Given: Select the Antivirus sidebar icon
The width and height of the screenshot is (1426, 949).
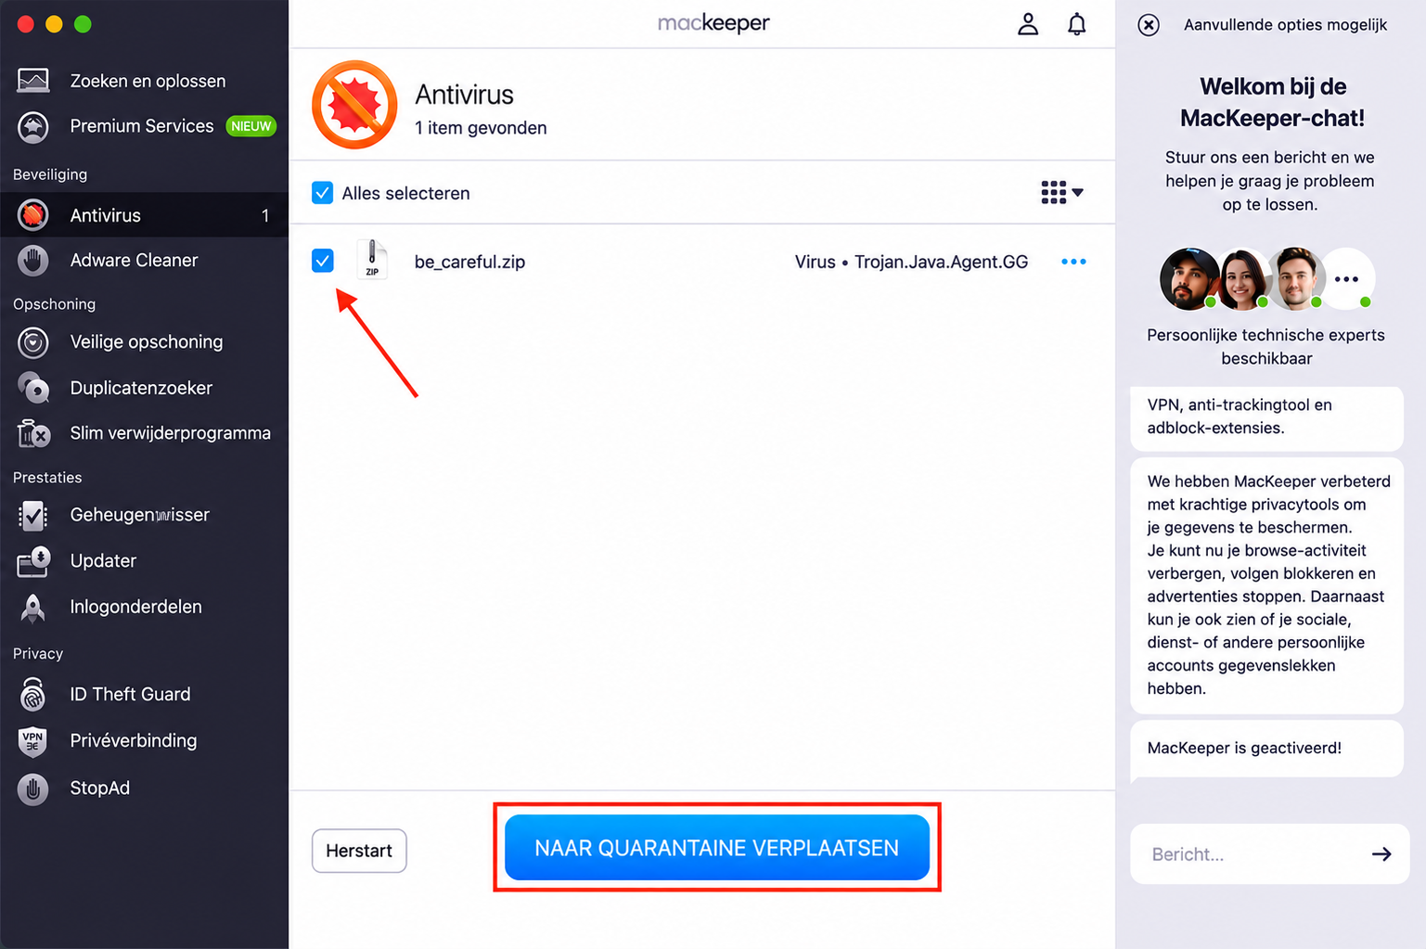Looking at the screenshot, I should pos(33,215).
